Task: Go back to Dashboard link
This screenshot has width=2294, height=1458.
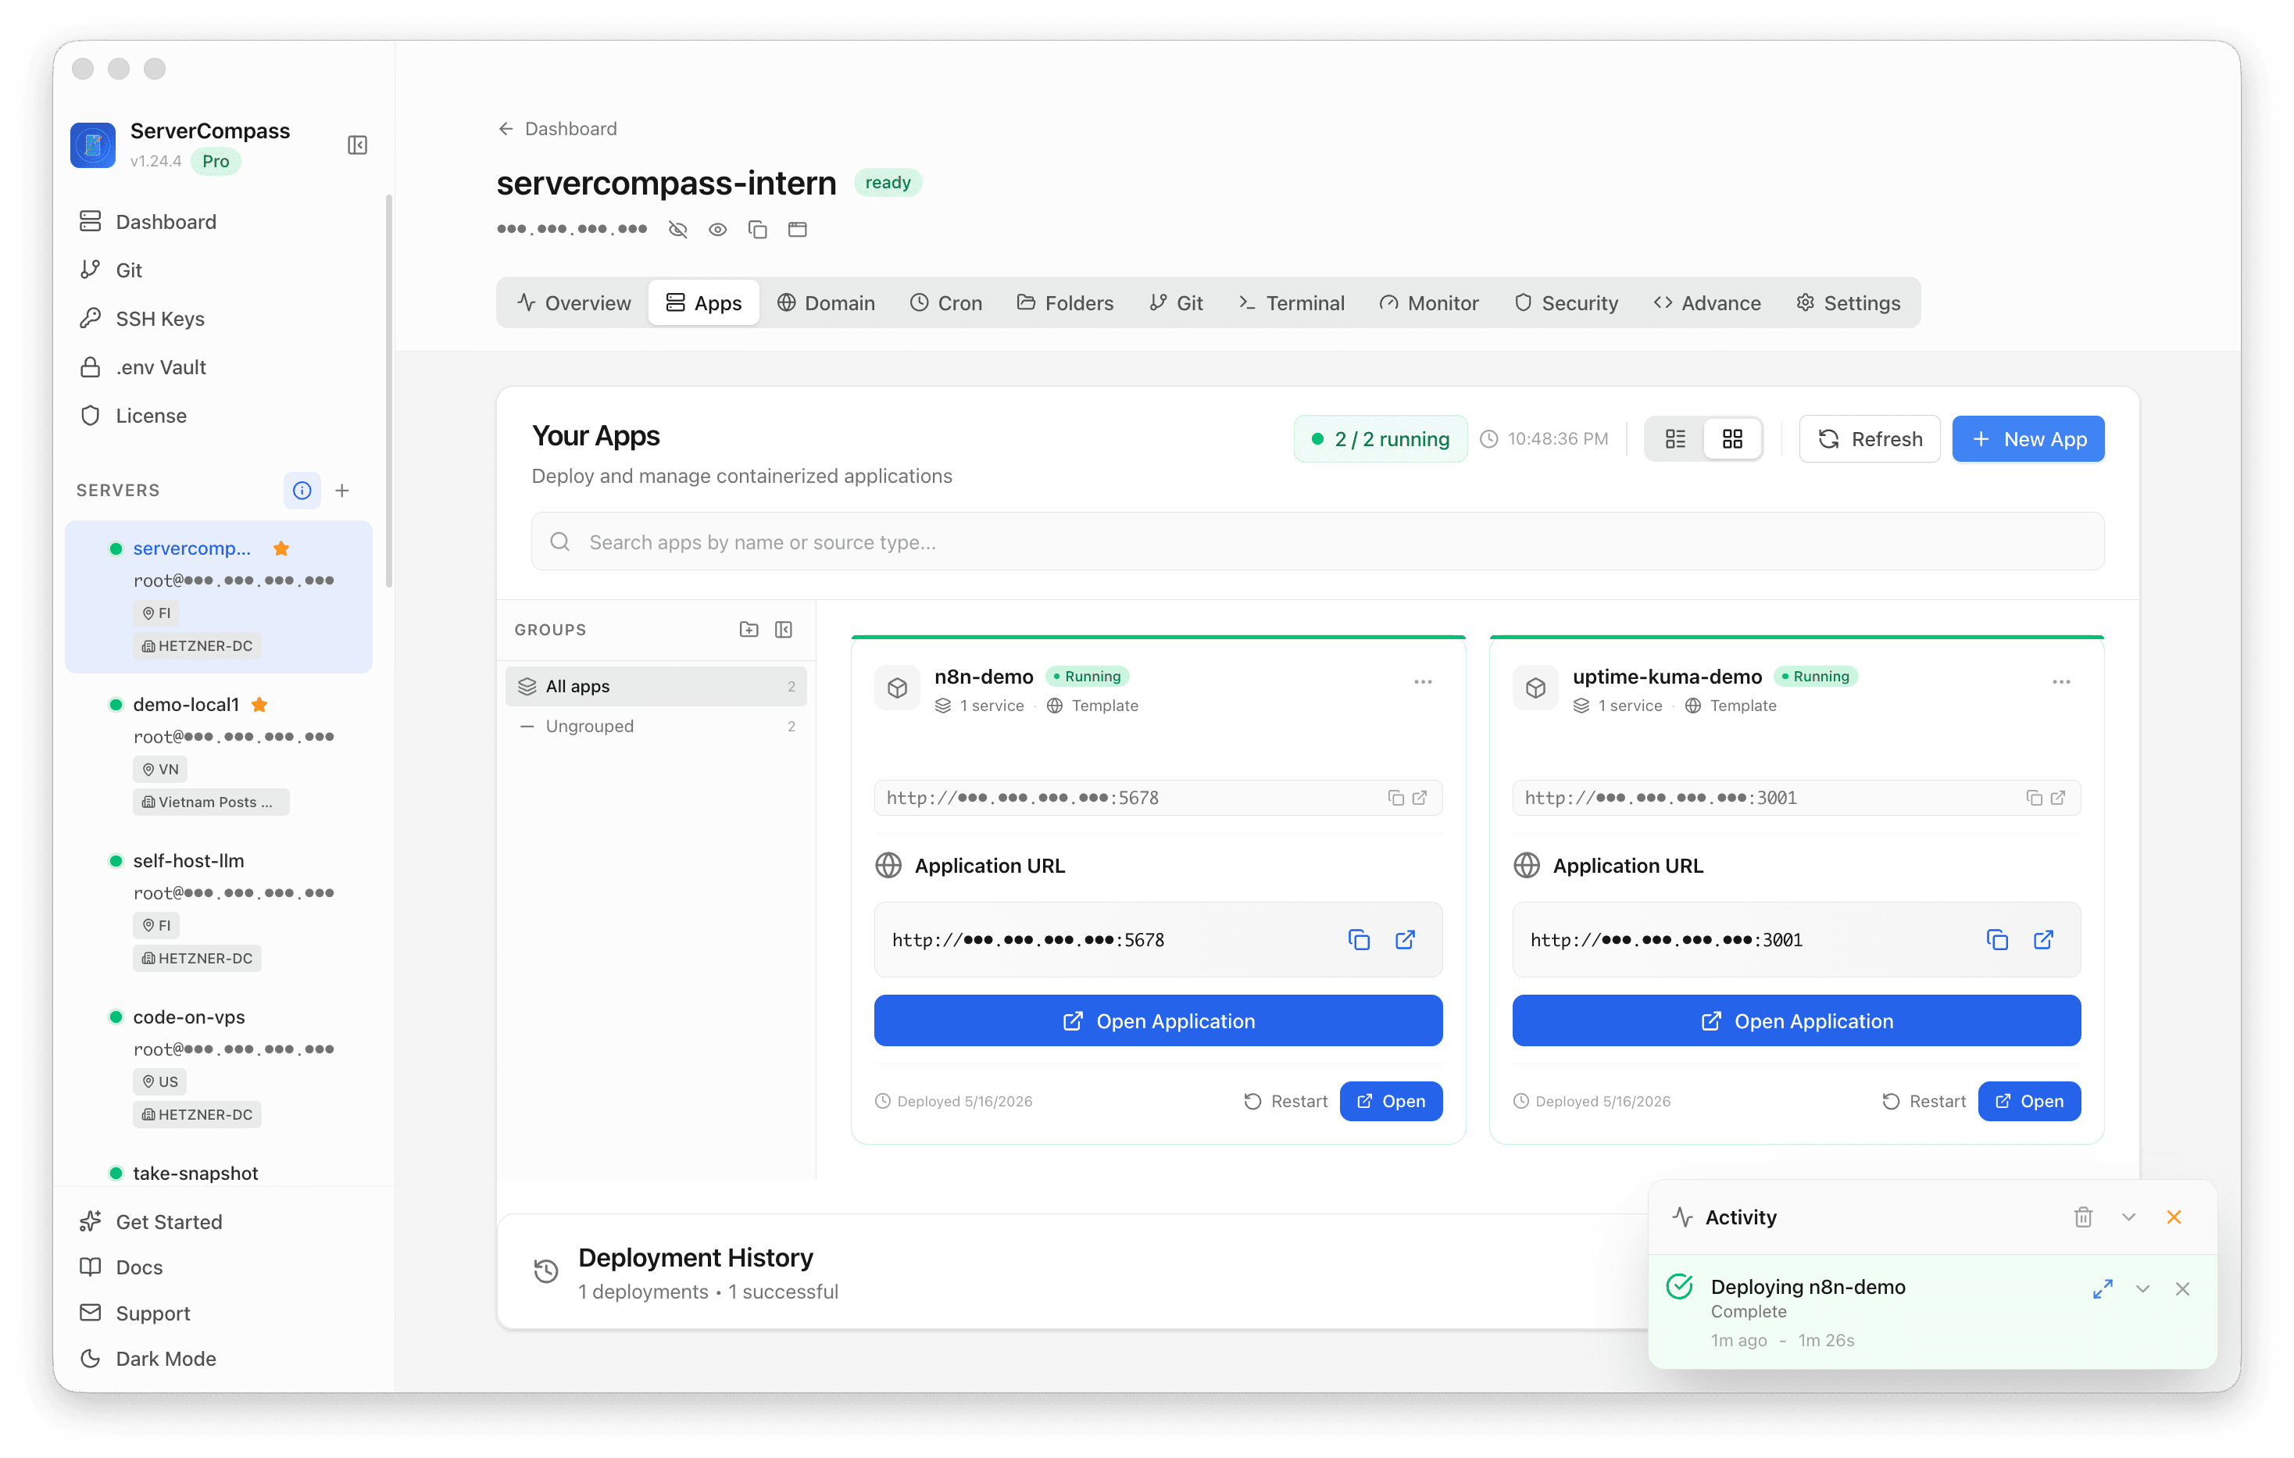Action: 557,129
